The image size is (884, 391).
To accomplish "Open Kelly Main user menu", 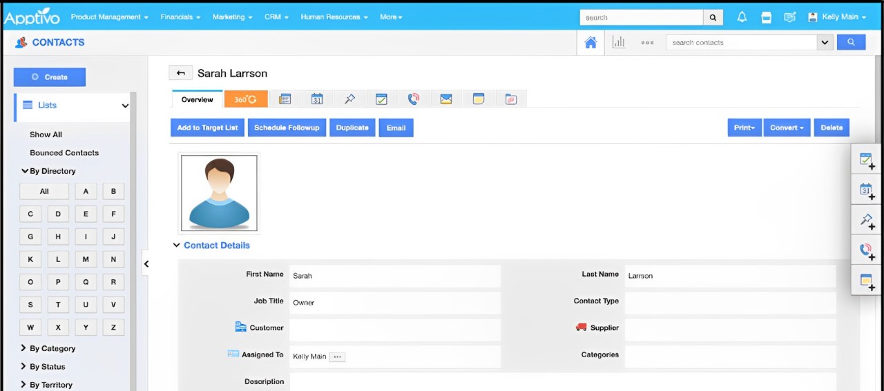I will 837,17.
